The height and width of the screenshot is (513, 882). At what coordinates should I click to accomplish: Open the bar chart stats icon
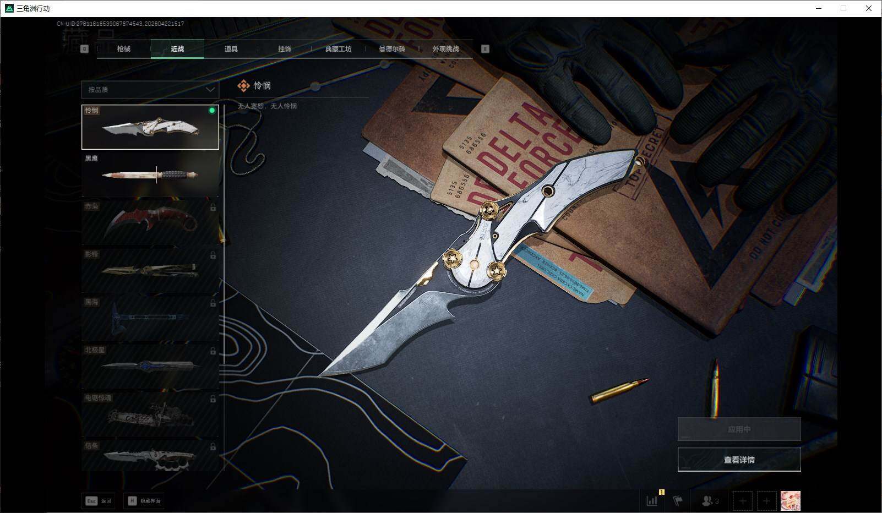click(x=652, y=501)
